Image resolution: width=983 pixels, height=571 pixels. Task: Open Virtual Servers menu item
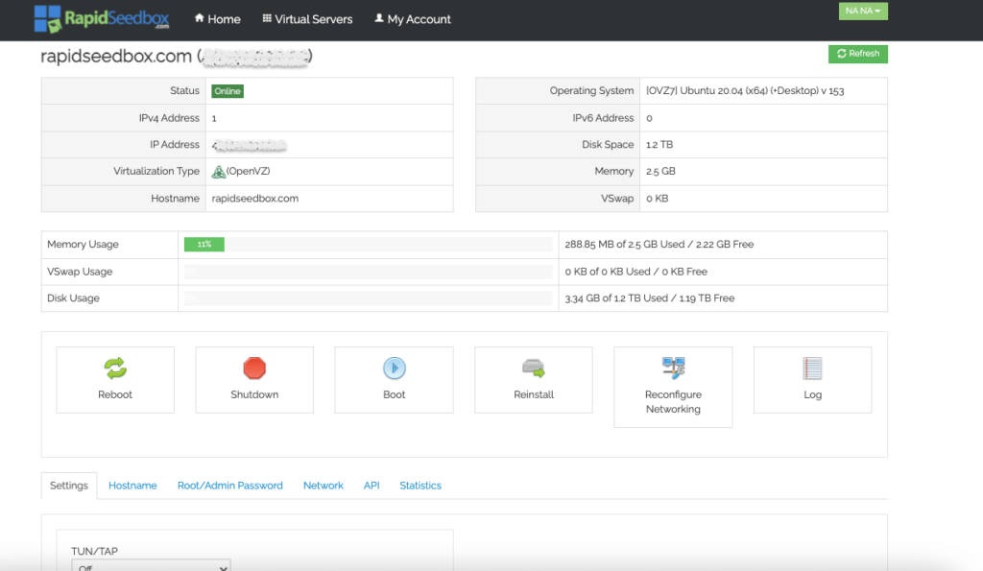307,19
